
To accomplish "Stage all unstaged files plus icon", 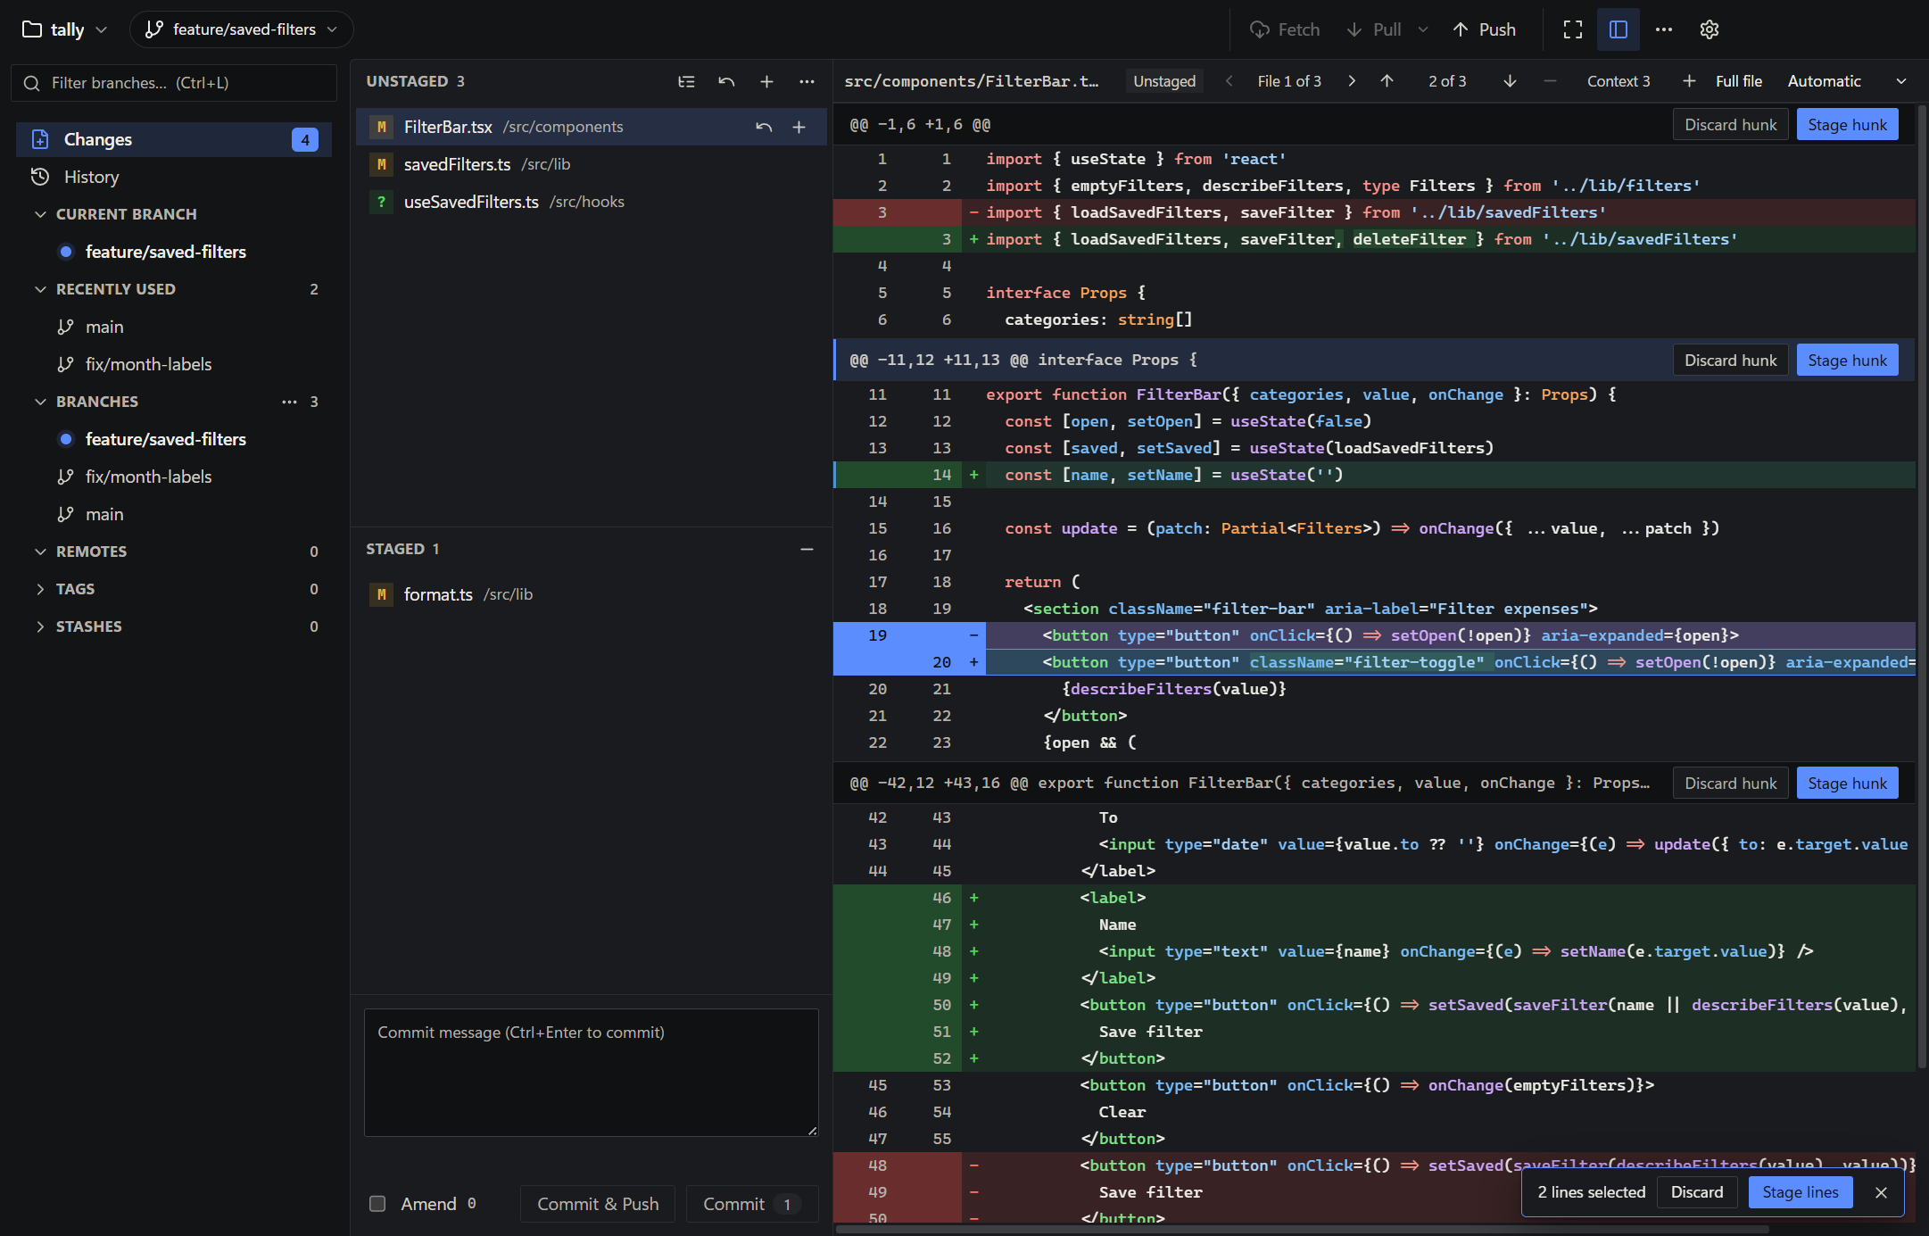I will click(x=766, y=81).
